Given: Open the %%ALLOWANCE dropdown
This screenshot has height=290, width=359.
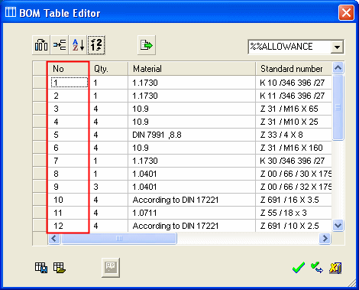Looking at the screenshot, I should pyautogui.click(x=337, y=47).
